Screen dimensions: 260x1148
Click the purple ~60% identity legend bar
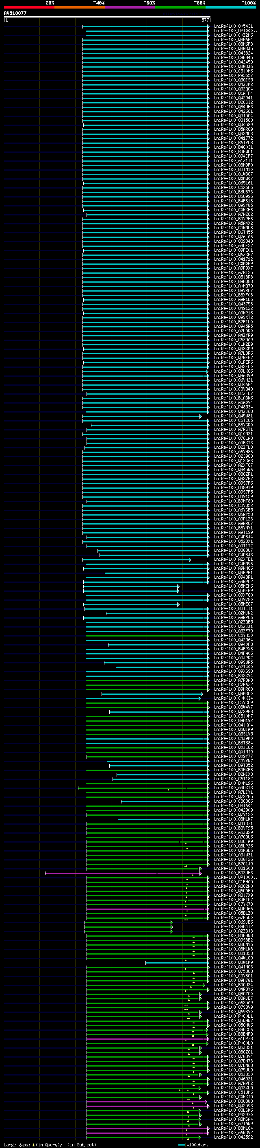pyautogui.click(x=130, y=8)
